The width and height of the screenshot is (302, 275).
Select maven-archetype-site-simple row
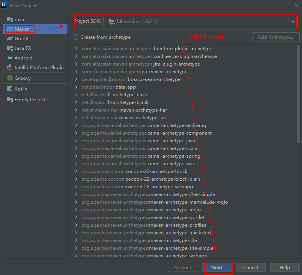(185, 248)
